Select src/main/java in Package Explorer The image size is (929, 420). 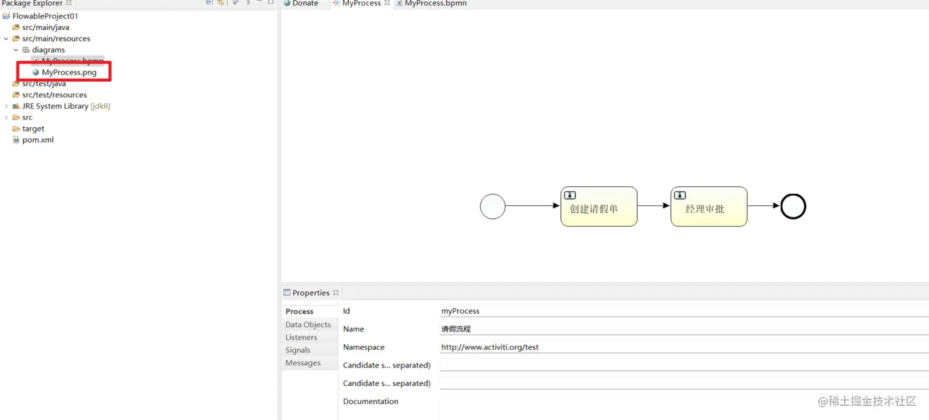[x=45, y=28]
